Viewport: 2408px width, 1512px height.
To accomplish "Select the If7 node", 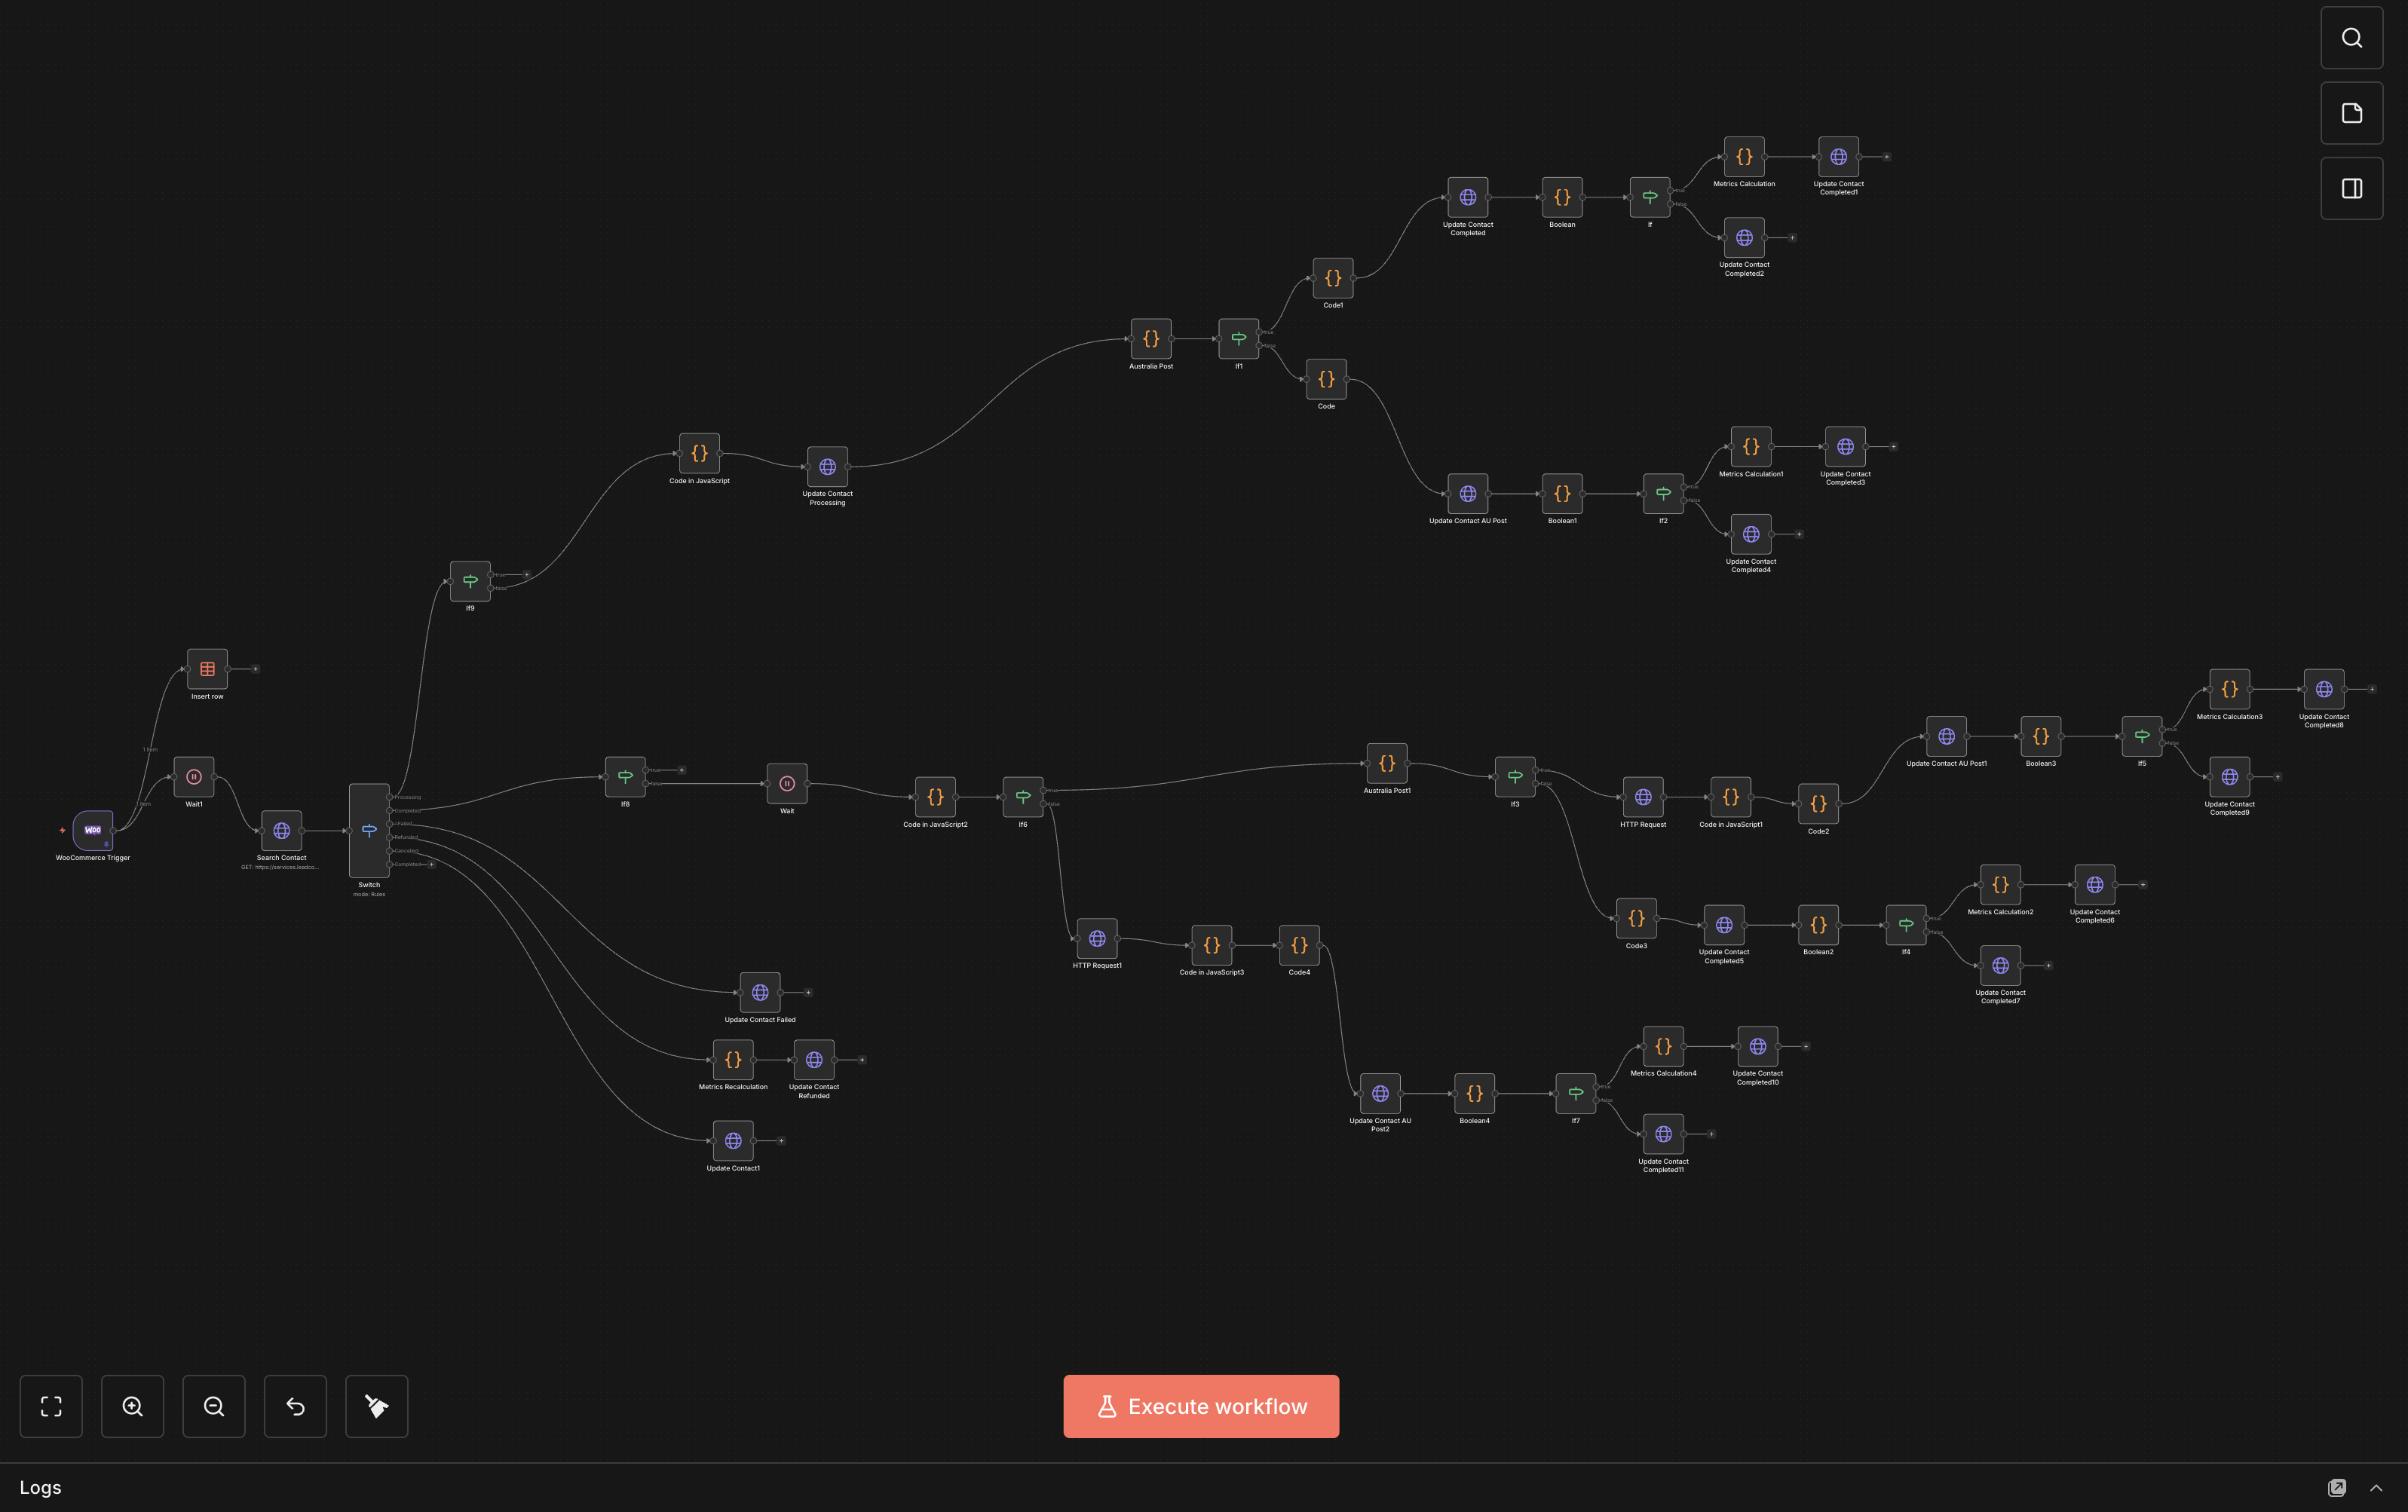I will point(1575,1094).
